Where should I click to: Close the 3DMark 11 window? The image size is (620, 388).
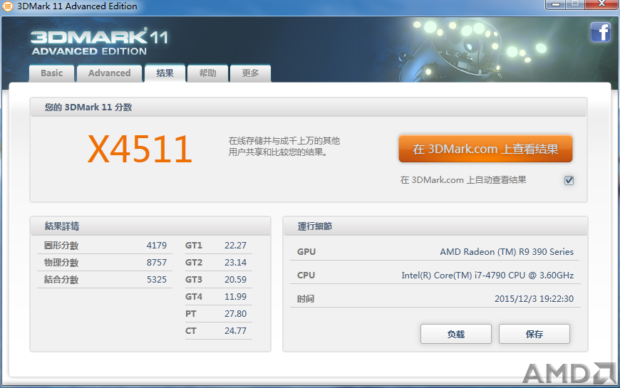pyautogui.click(x=601, y=4)
